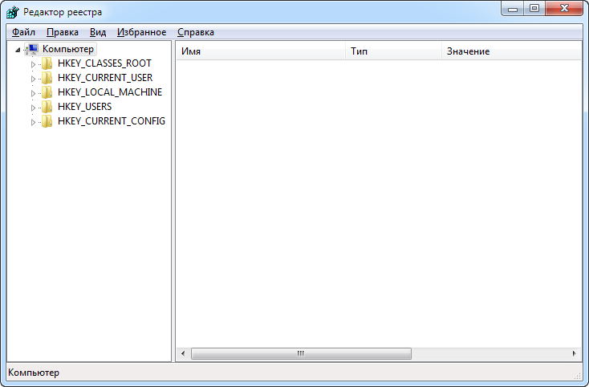Select the HKEY_CLASSES_ROOT label
The width and height of the screenshot is (589, 387).
click(x=104, y=63)
